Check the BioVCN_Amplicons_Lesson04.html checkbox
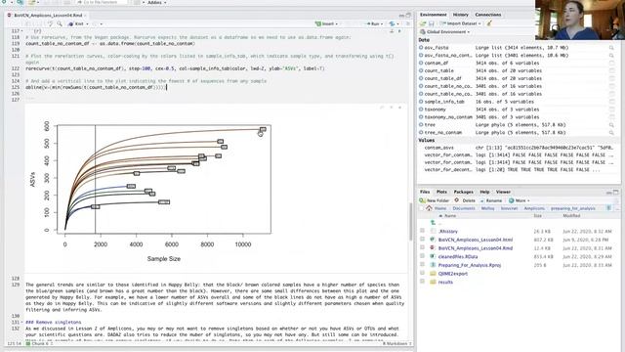Image resolution: width=625 pixels, height=352 pixels. pos(422,240)
